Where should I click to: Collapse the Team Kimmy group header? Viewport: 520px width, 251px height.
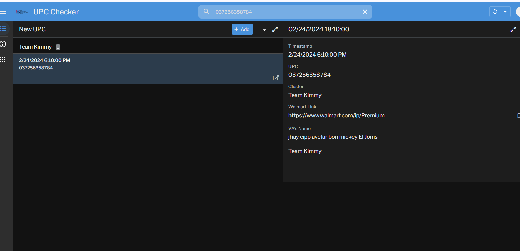(35, 47)
